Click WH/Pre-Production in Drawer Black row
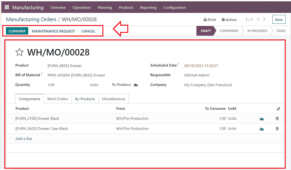 tap(132, 118)
